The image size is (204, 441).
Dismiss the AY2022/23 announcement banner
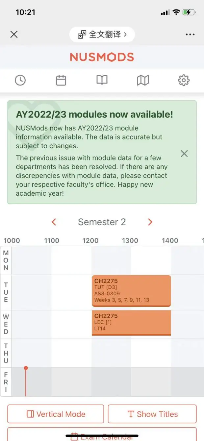184,154
